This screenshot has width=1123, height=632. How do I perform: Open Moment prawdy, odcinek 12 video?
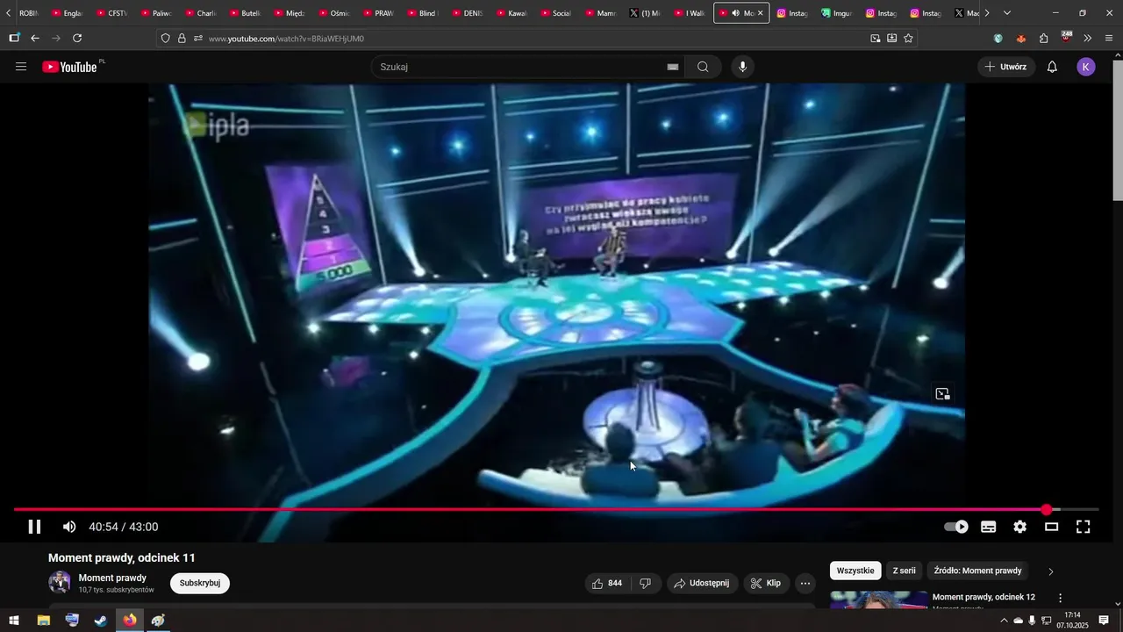coord(984,597)
